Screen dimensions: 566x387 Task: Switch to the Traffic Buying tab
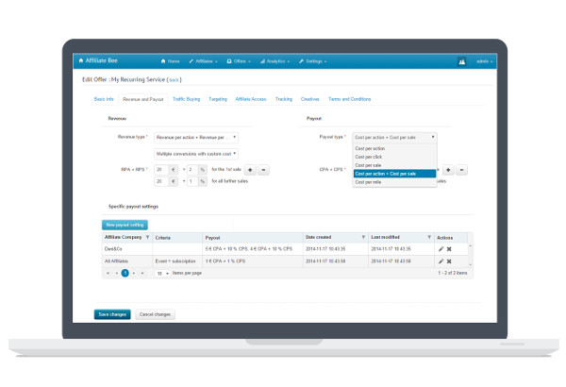[186, 99]
